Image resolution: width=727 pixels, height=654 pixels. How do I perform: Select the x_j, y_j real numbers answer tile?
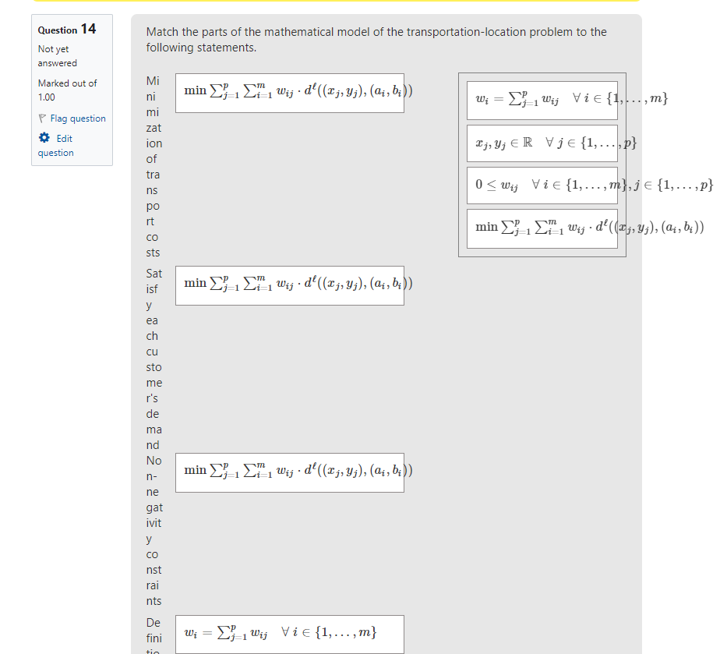click(x=542, y=143)
